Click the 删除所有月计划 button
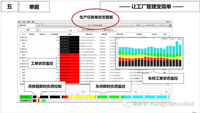 coord(108,30)
